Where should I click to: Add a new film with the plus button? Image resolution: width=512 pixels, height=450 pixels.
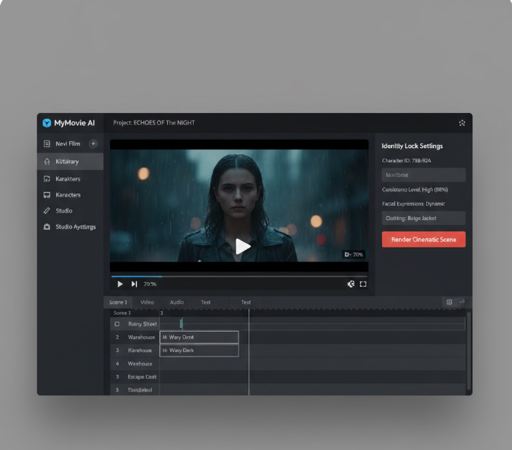tap(93, 143)
